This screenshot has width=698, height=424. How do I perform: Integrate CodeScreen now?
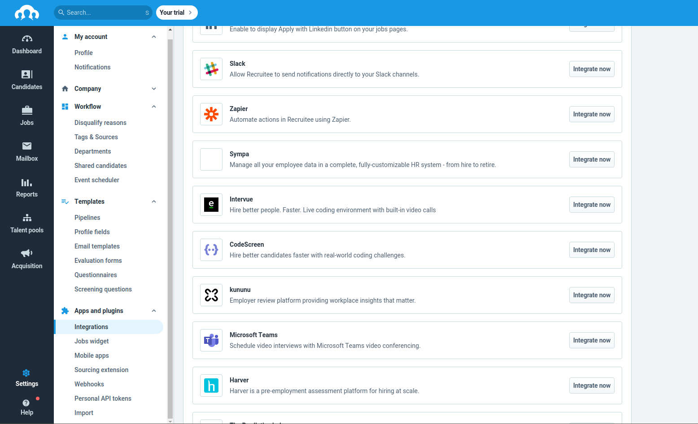click(x=592, y=250)
